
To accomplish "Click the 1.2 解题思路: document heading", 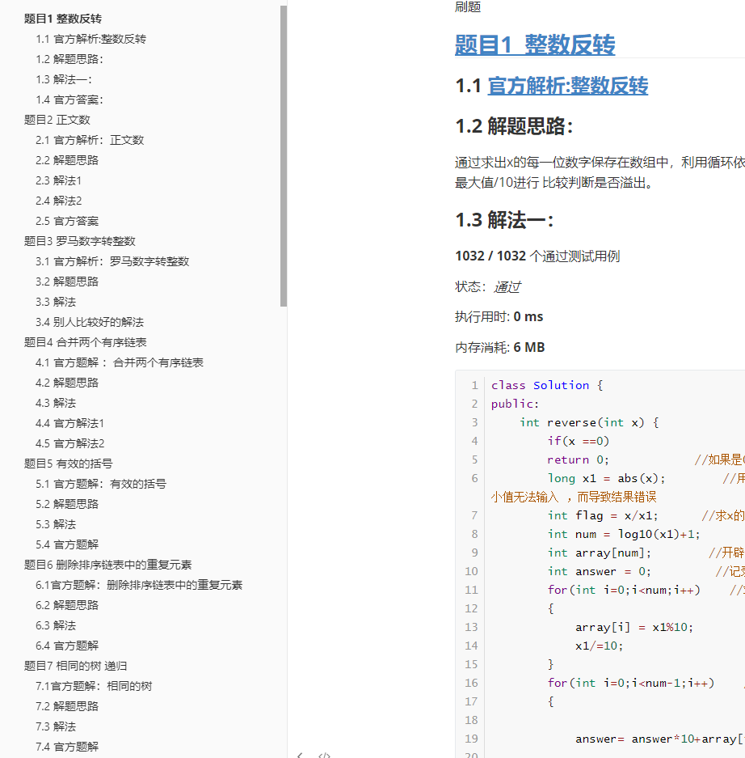I will coord(514,127).
